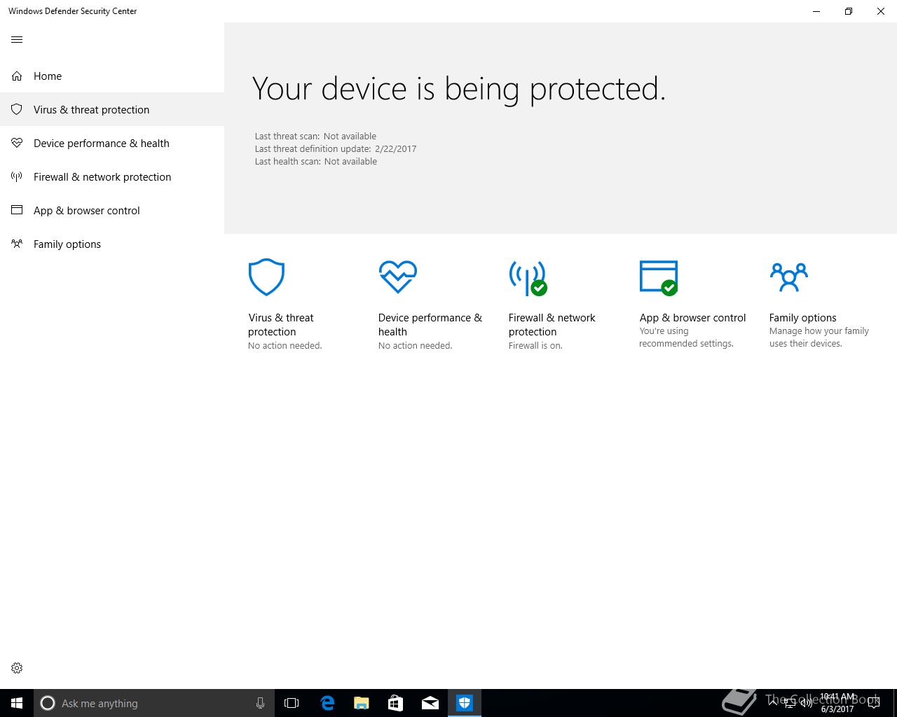The width and height of the screenshot is (897, 717).
Task: Open the Mail app from the taskbar
Action: point(430,703)
